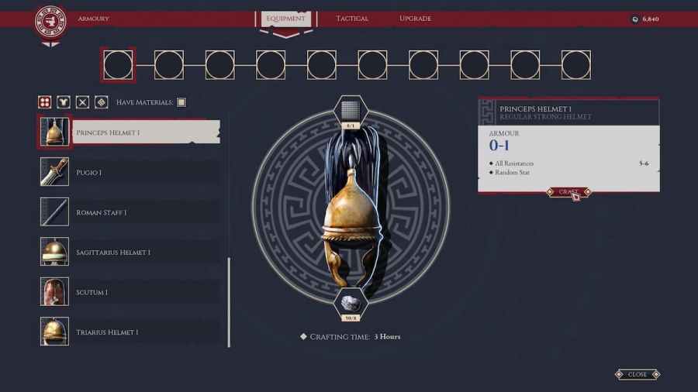Click the recipe list scrollbar

[229, 302]
